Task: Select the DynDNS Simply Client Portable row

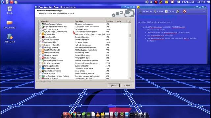Action: click(x=83, y=32)
